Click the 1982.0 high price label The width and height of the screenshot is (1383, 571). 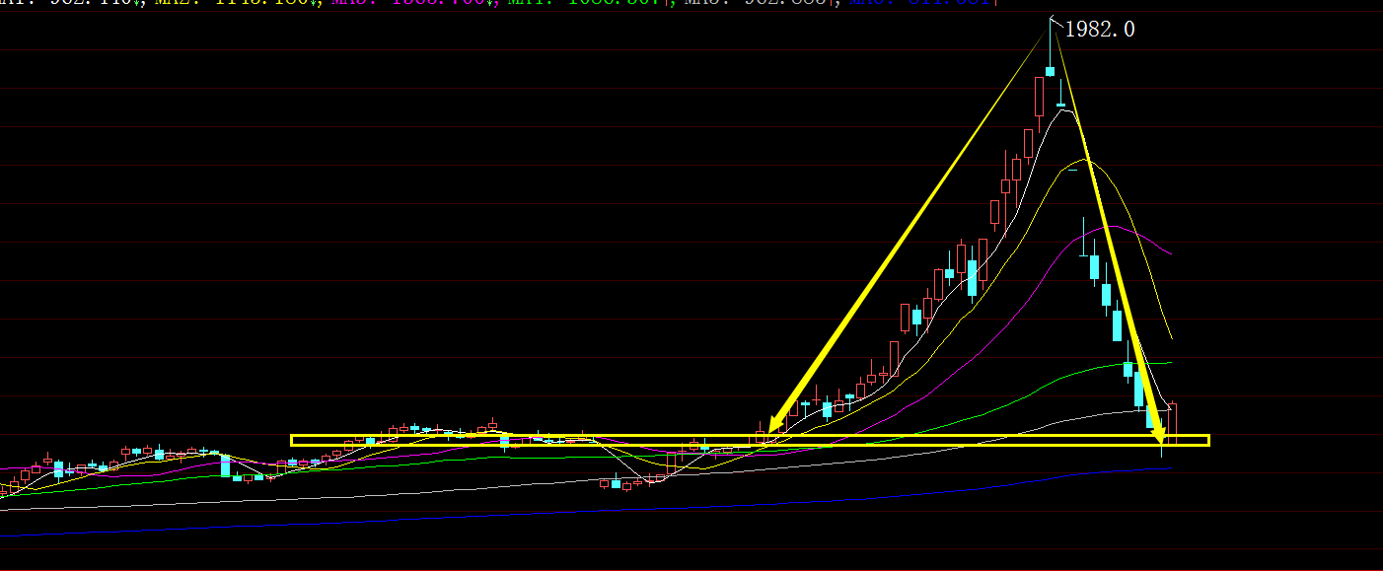click(x=1100, y=30)
